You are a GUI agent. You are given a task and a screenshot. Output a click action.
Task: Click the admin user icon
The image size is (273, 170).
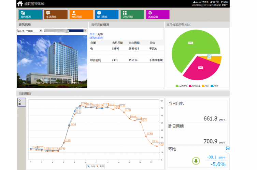[x=194, y=2]
